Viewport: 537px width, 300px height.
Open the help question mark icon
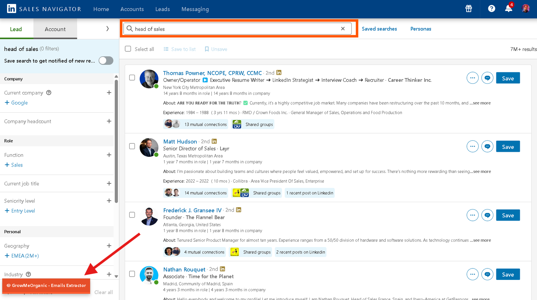pos(491,9)
